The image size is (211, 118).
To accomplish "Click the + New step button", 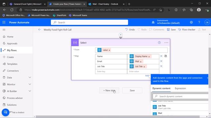I will [x=109, y=90].
